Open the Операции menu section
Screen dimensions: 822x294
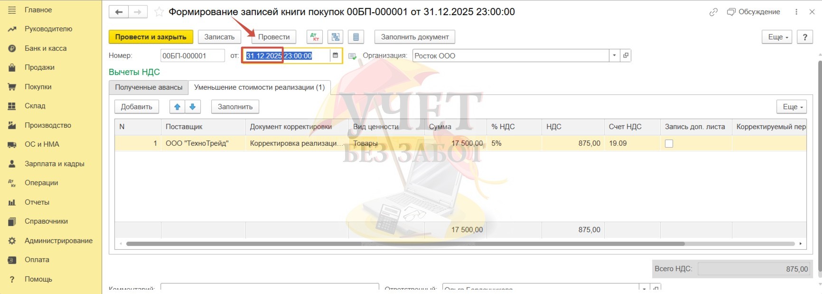point(41,183)
